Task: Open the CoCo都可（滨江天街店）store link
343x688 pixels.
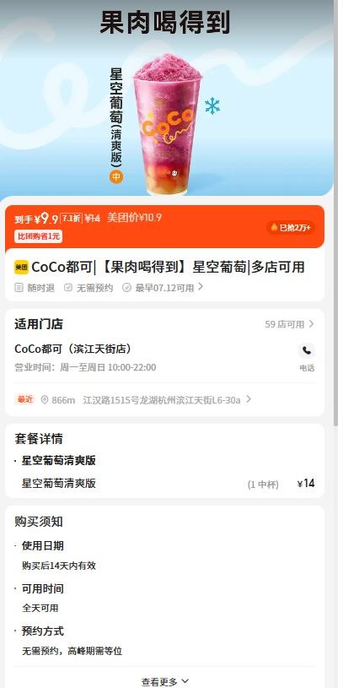Action: (72, 349)
